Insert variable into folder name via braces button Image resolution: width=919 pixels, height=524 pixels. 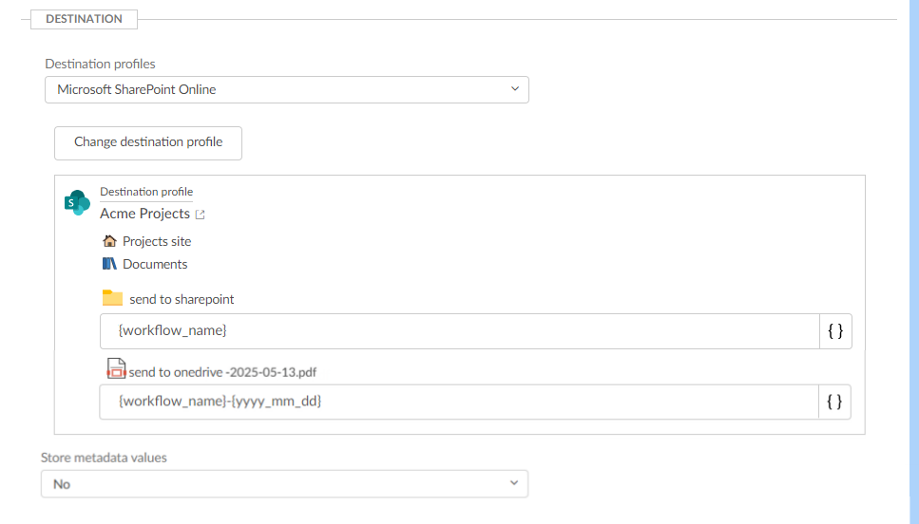click(x=835, y=331)
